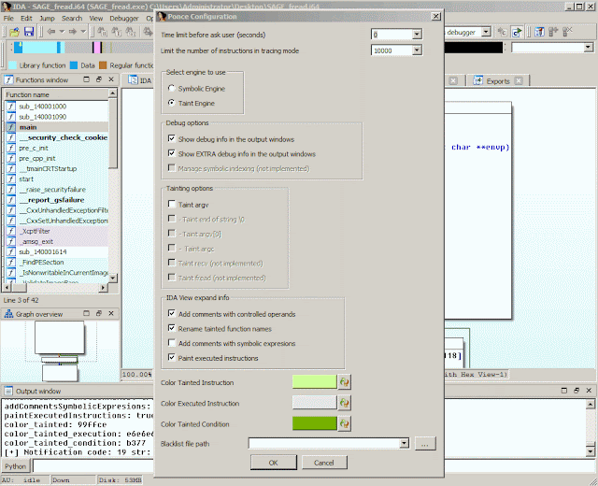Toggle Show debug info in the output windows
The width and height of the screenshot is (598, 486).
click(x=172, y=138)
